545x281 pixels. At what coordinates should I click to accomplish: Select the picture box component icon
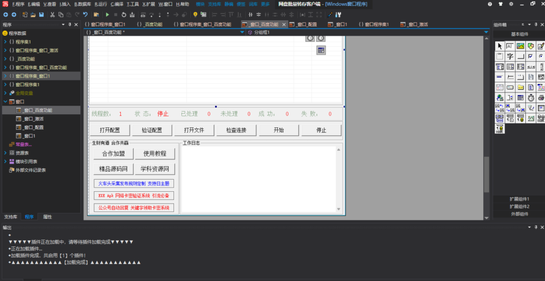tap(520, 46)
